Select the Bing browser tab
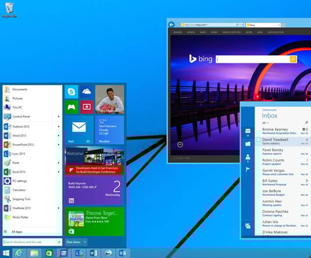Screen dimensions: 311x258 click(x=263, y=25)
